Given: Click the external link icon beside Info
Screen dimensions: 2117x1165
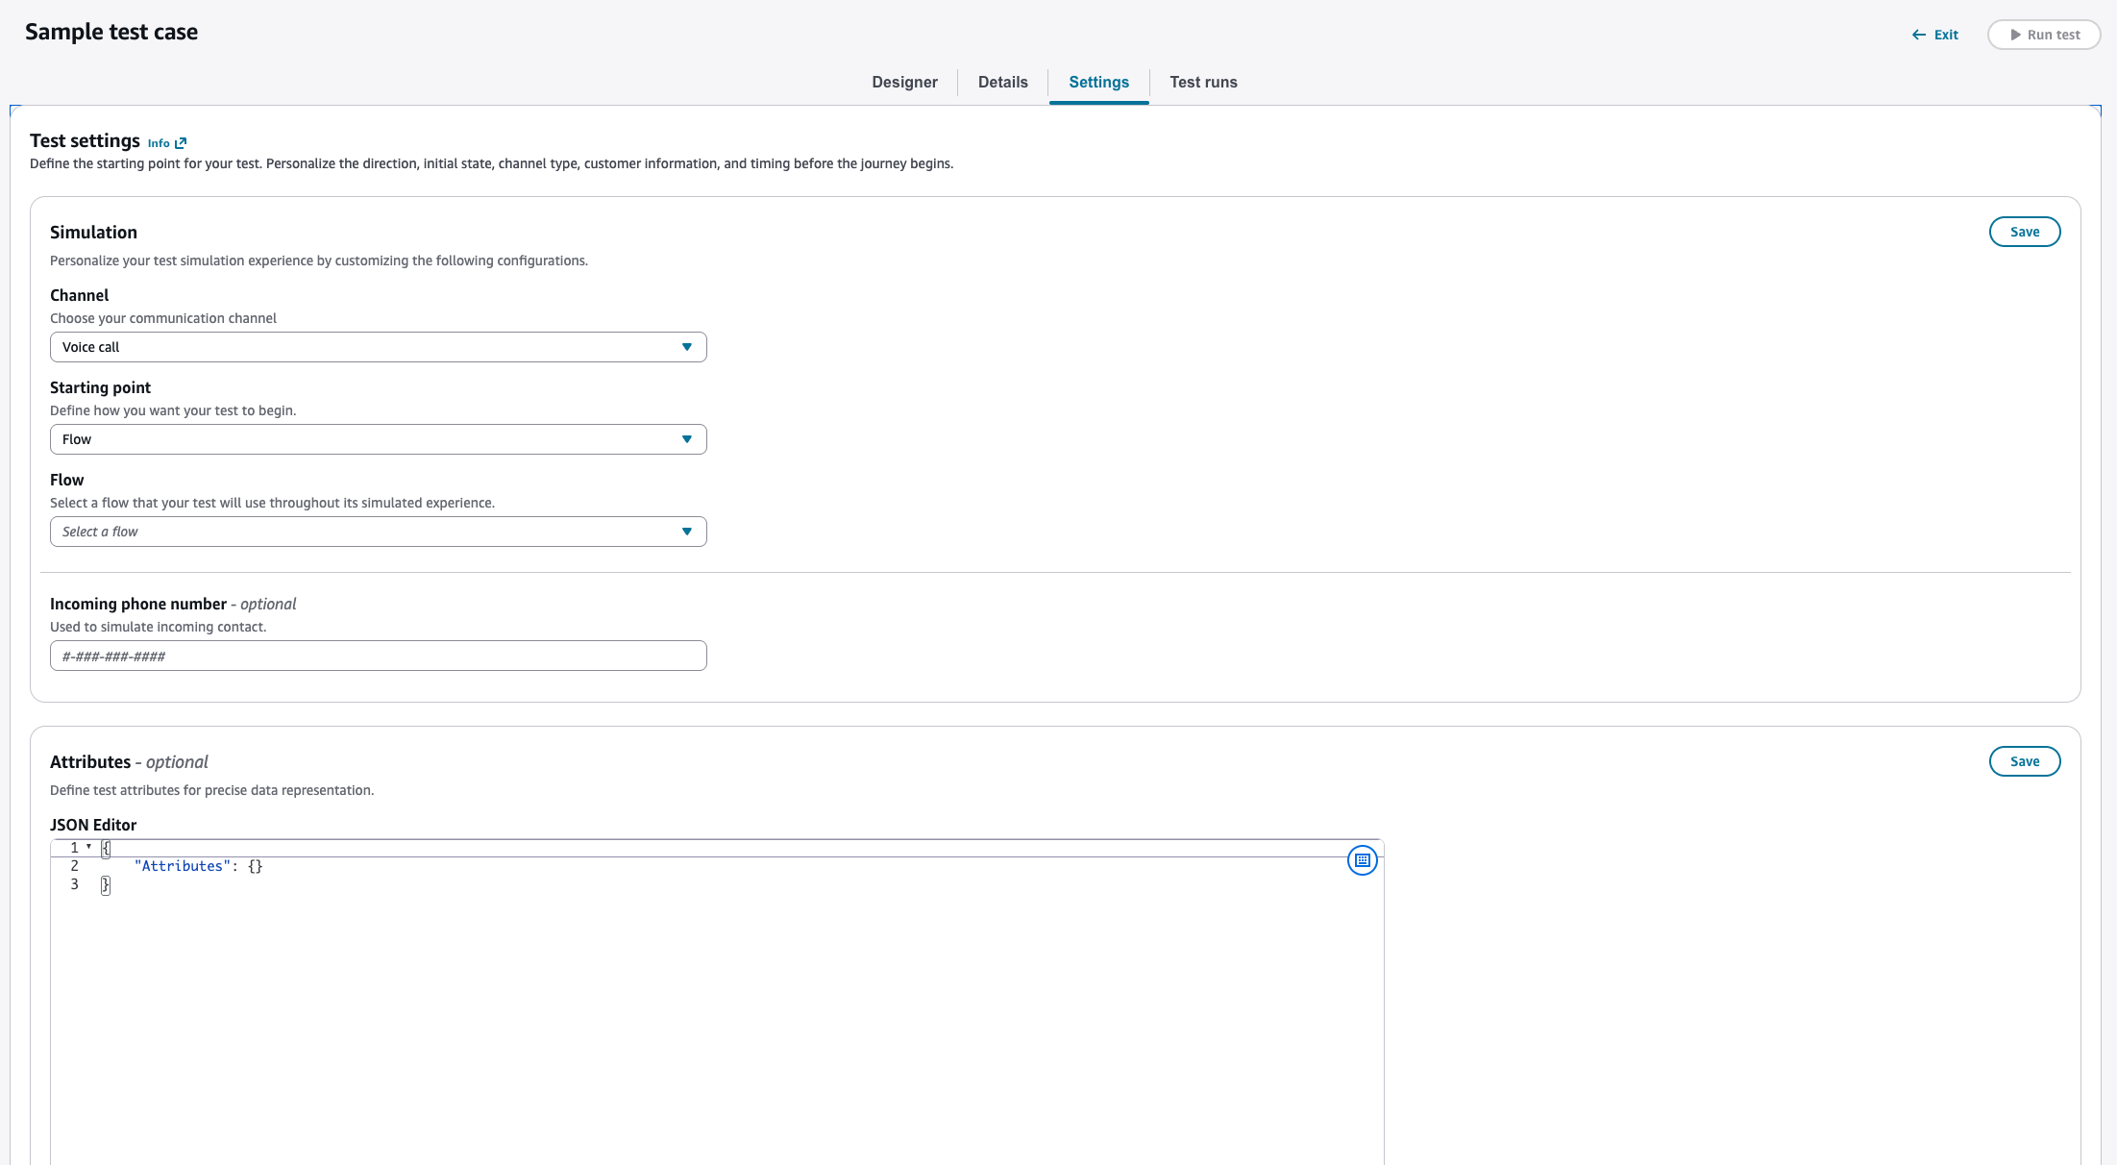Looking at the screenshot, I should pos(181,143).
